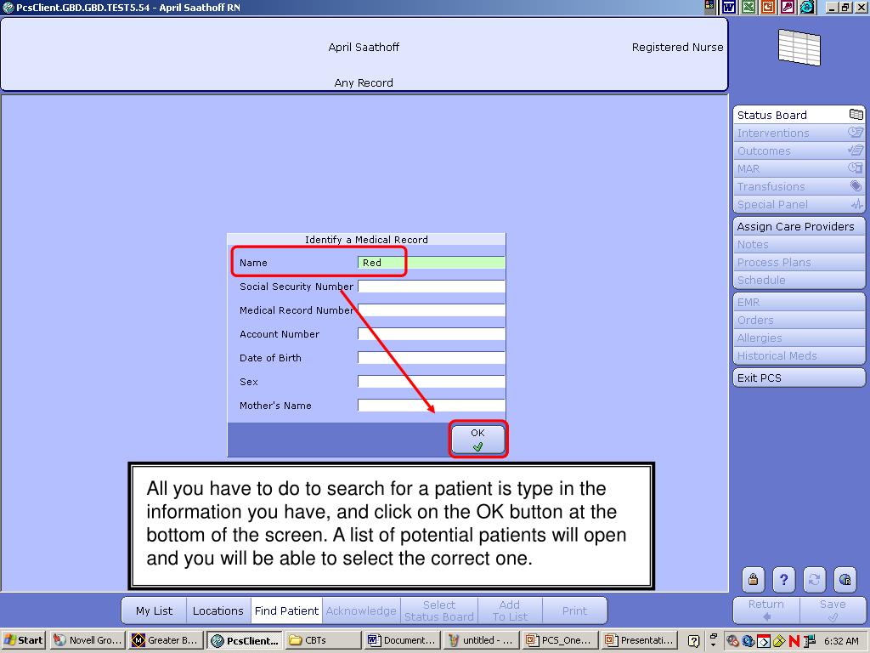Click the padlock suspend-session icon
The width and height of the screenshot is (870, 653).
coord(753,580)
